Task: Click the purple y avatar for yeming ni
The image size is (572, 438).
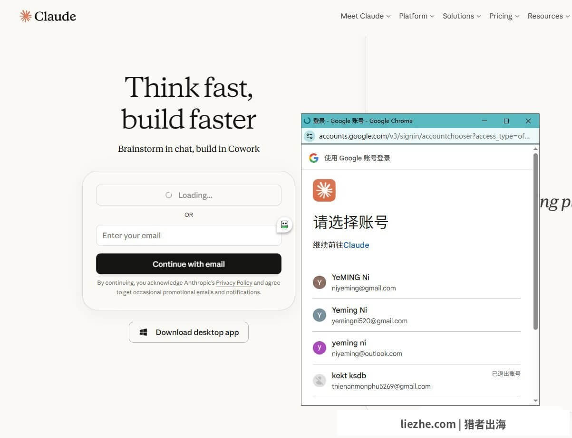Action: pyautogui.click(x=319, y=348)
